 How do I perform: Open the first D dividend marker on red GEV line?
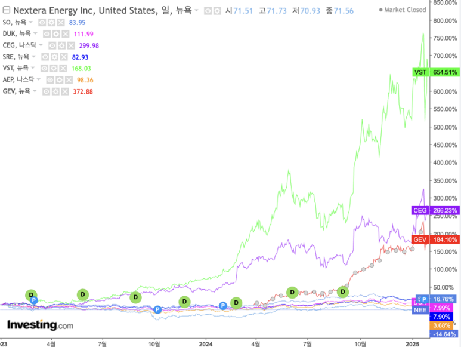point(292,292)
